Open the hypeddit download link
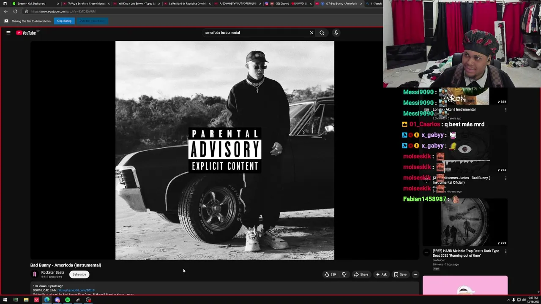This screenshot has width=541, height=304. [x=76, y=290]
